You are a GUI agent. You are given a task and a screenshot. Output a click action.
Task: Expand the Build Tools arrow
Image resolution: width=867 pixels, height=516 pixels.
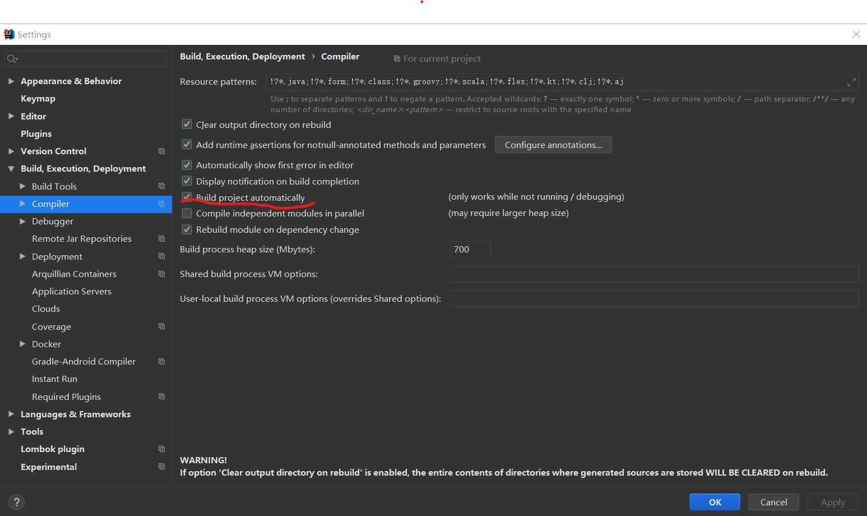(x=22, y=186)
